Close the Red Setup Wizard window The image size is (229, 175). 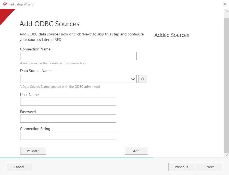point(225,4)
